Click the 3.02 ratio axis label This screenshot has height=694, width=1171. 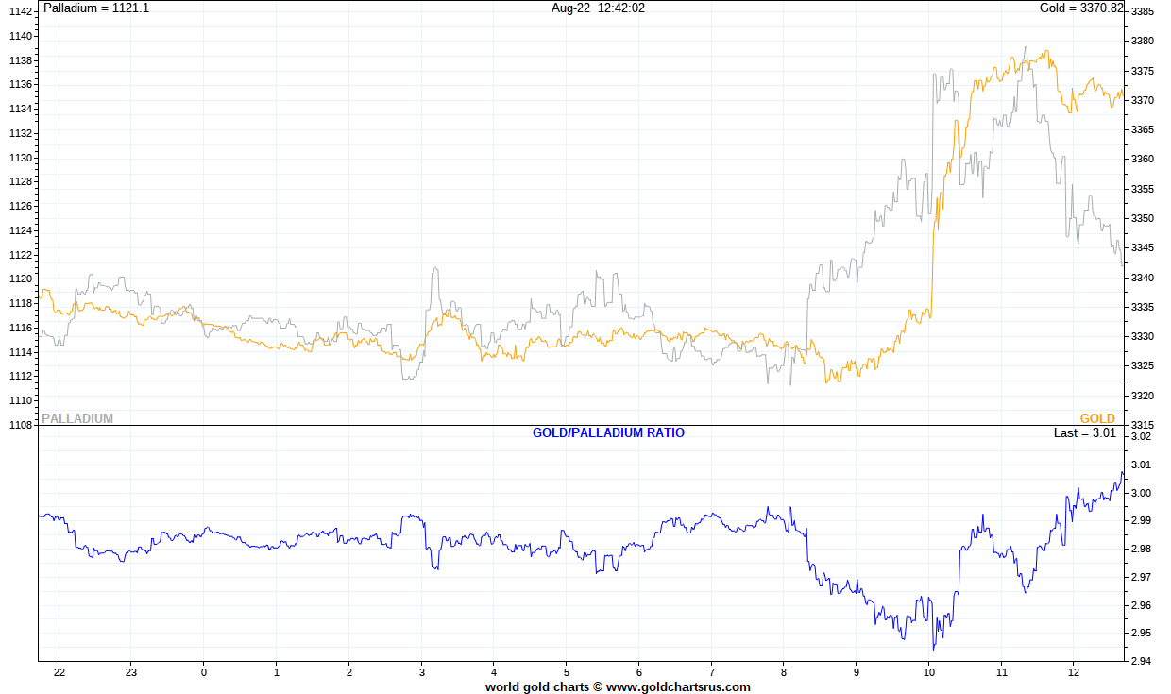tap(1141, 437)
